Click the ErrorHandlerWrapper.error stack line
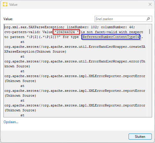This screenshot has width=155, height=143. [75, 61]
